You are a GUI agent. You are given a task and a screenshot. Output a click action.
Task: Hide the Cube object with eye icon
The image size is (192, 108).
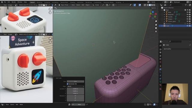187,26
